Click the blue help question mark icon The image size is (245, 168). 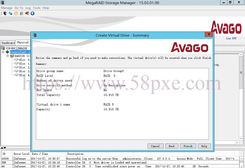click(x=32, y=13)
